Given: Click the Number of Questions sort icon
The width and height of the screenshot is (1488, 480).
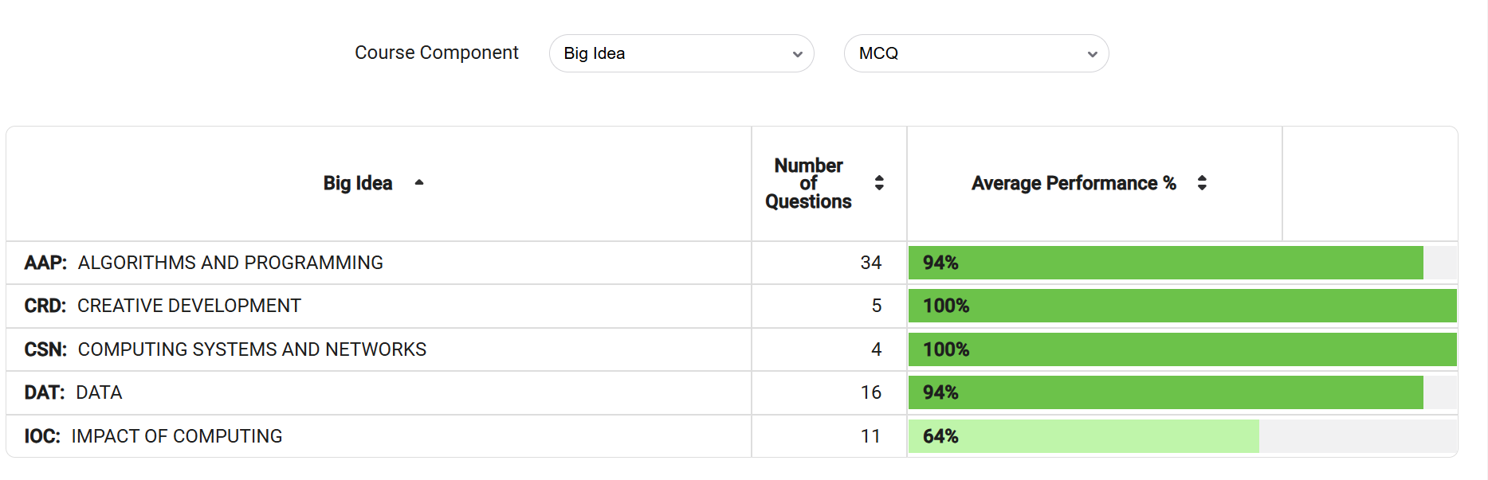Looking at the screenshot, I should coord(879,182).
